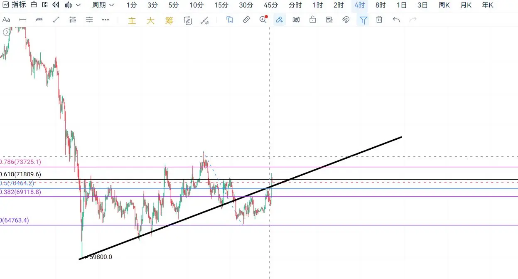Screen dimensions: 518x279
Task: Click the screenshot box icon beside 指标
Action: click(x=34, y=5)
